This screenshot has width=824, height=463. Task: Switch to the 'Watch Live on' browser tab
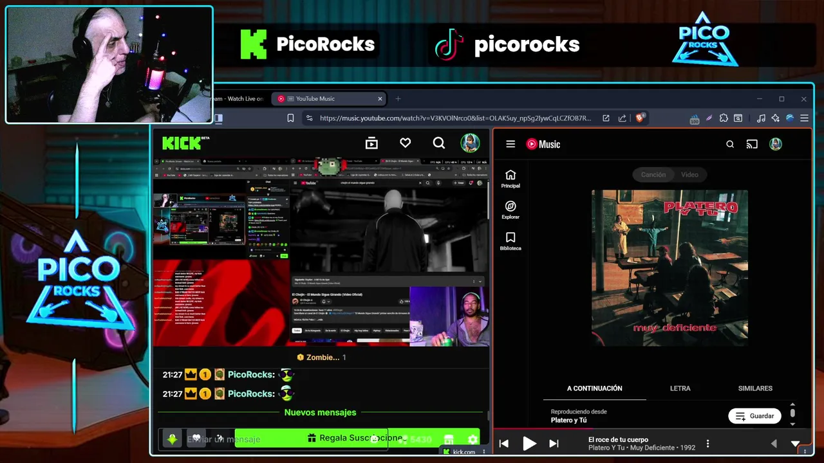238,98
